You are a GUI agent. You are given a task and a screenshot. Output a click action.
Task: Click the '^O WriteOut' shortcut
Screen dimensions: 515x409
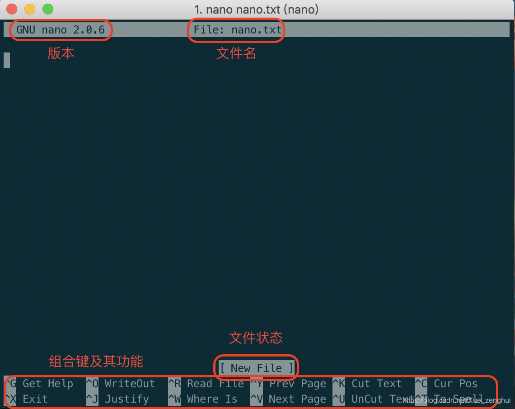(x=121, y=383)
